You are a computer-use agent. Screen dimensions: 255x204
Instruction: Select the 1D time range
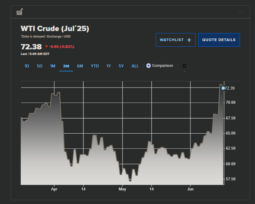point(27,66)
